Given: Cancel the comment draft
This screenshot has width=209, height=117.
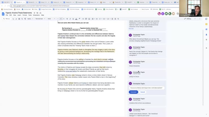Looking at the screenshot, I should (143, 92).
